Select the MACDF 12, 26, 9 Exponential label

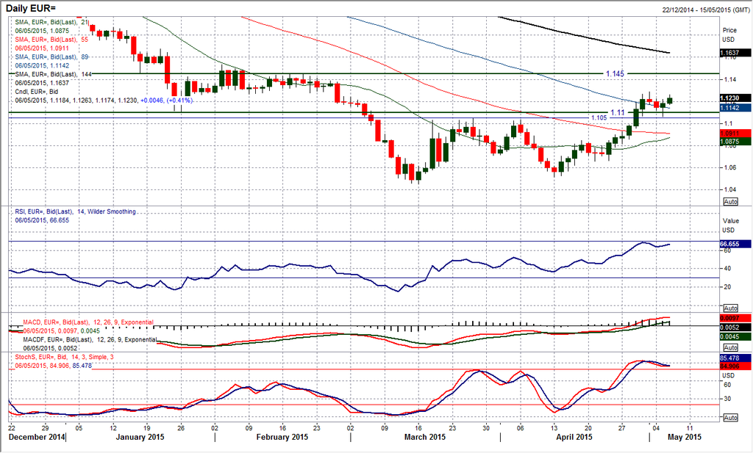pyautogui.click(x=90, y=339)
